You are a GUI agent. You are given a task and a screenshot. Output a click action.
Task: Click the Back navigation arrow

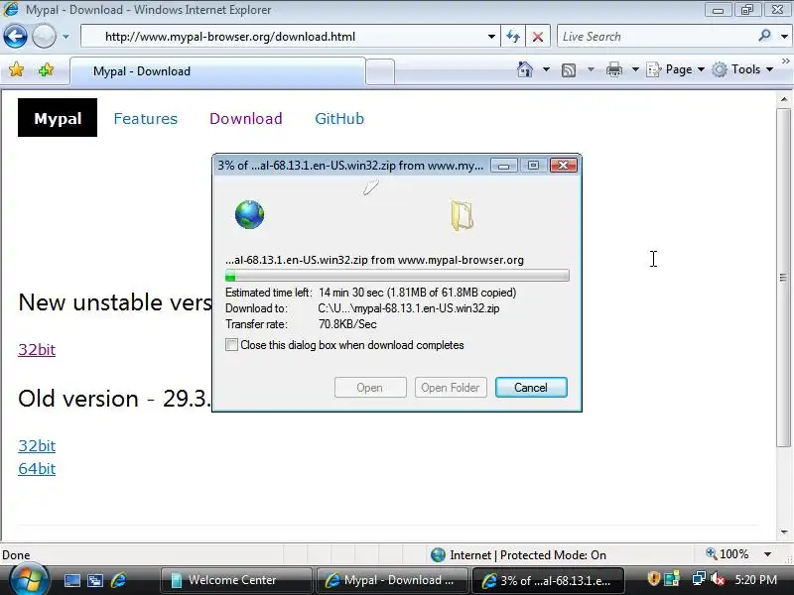coord(15,37)
